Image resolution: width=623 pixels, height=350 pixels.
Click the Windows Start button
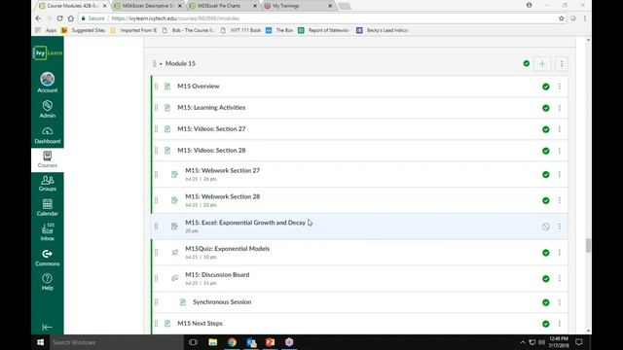(40, 342)
